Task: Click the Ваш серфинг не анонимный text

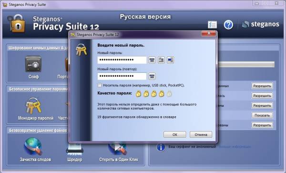Action: point(192,147)
